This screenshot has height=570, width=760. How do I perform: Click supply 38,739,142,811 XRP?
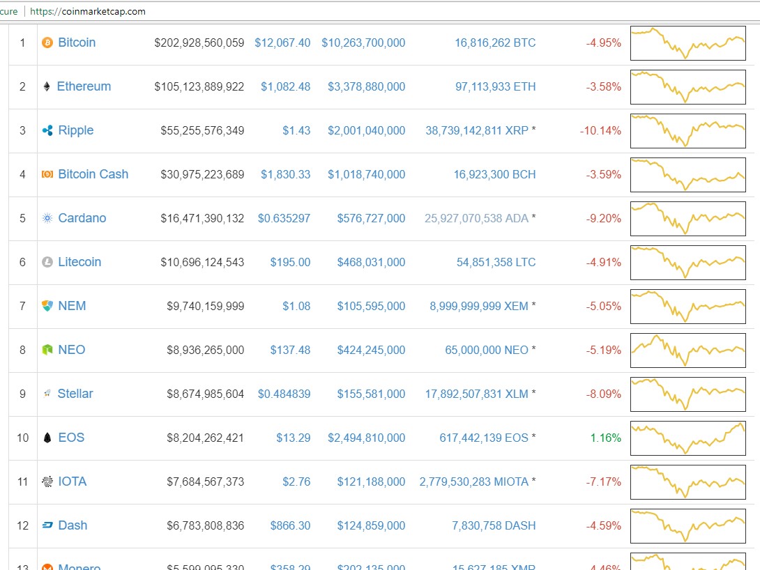click(477, 131)
